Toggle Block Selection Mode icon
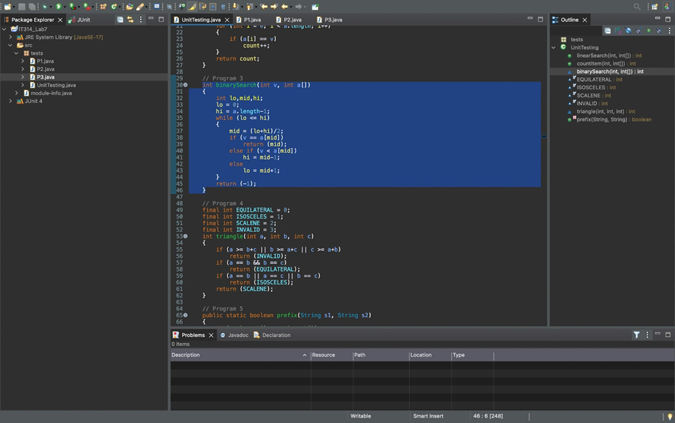 pyautogui.click(x=212, y=7)
